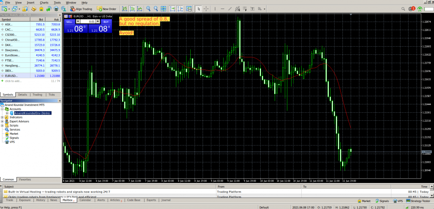434x209 pixels.
Task: Tile chart windows with the grid icon
Action: pos(163,9)
